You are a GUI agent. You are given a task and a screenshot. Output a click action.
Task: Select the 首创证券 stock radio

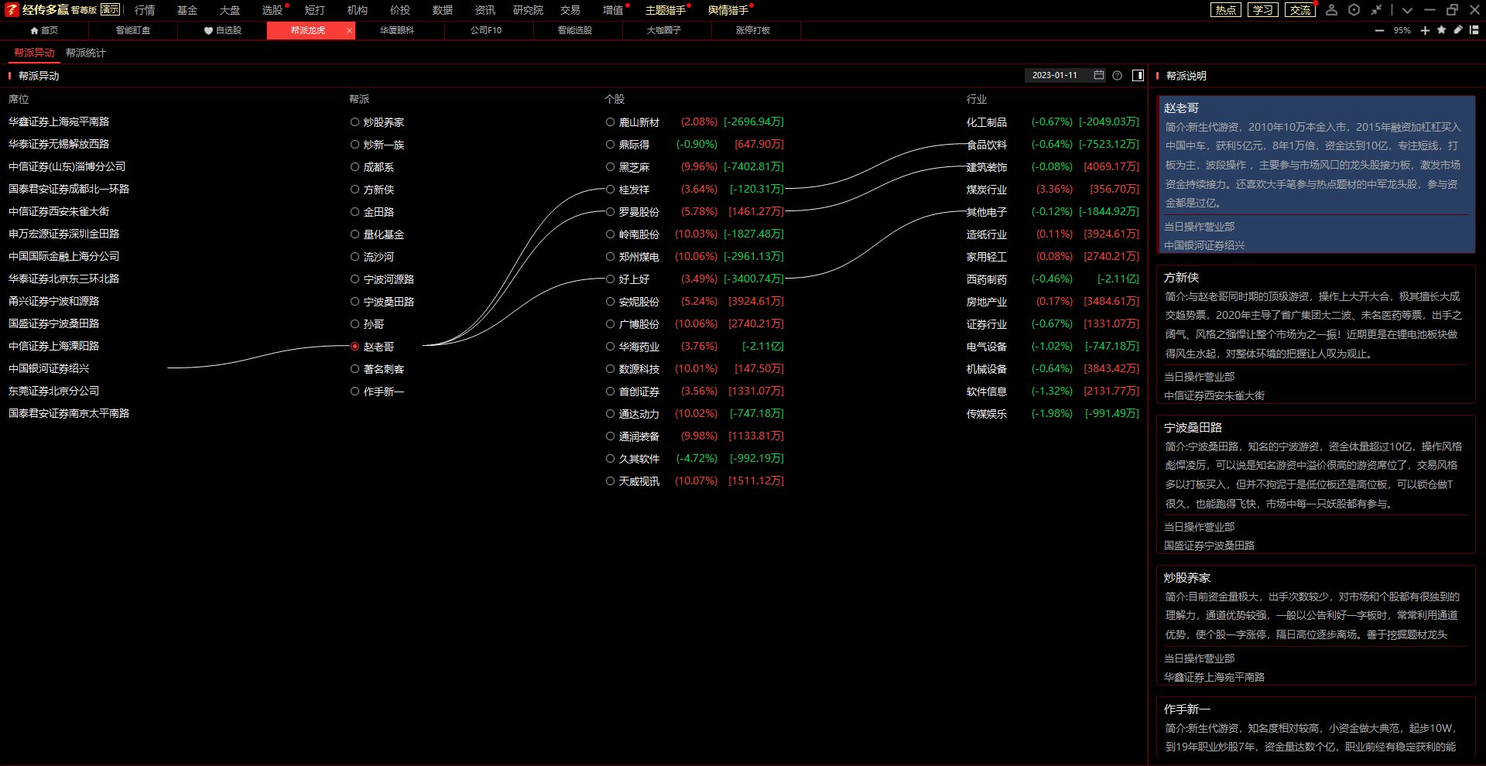point(610,392)
